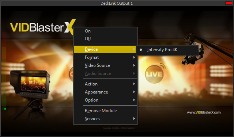Click the camera monitor graphic
This screenshot has height=137, width=234.
point(30,84)
